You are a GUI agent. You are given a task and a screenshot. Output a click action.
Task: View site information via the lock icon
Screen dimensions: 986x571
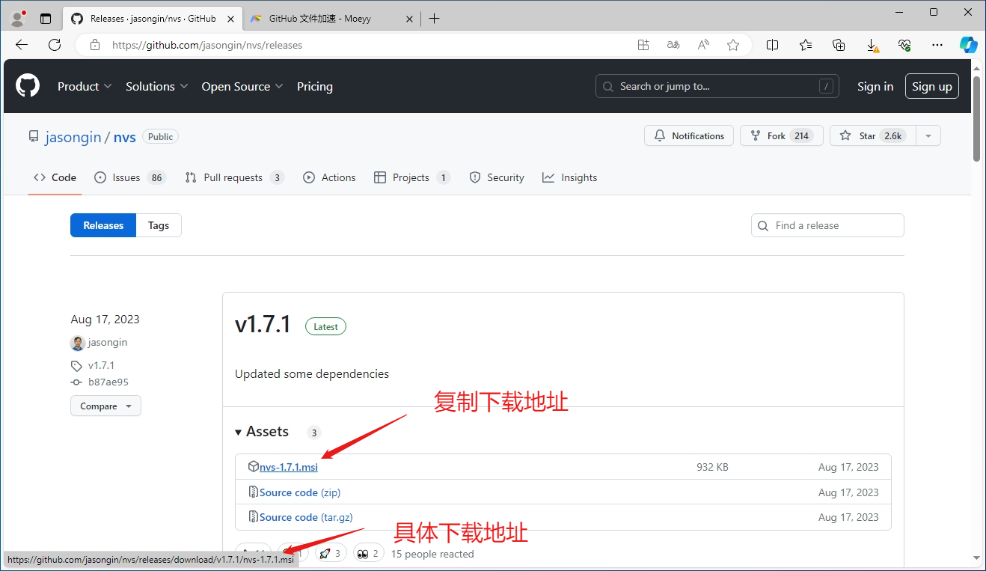(x=95, y=45)
